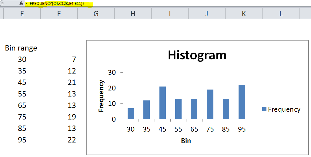Select column header F

coord(59,14)
